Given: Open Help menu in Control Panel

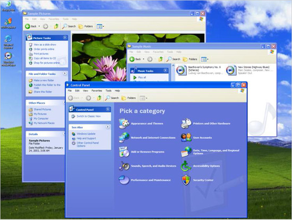Looking at the screenshot, I should pyautogui.click(x=117, y=91).
